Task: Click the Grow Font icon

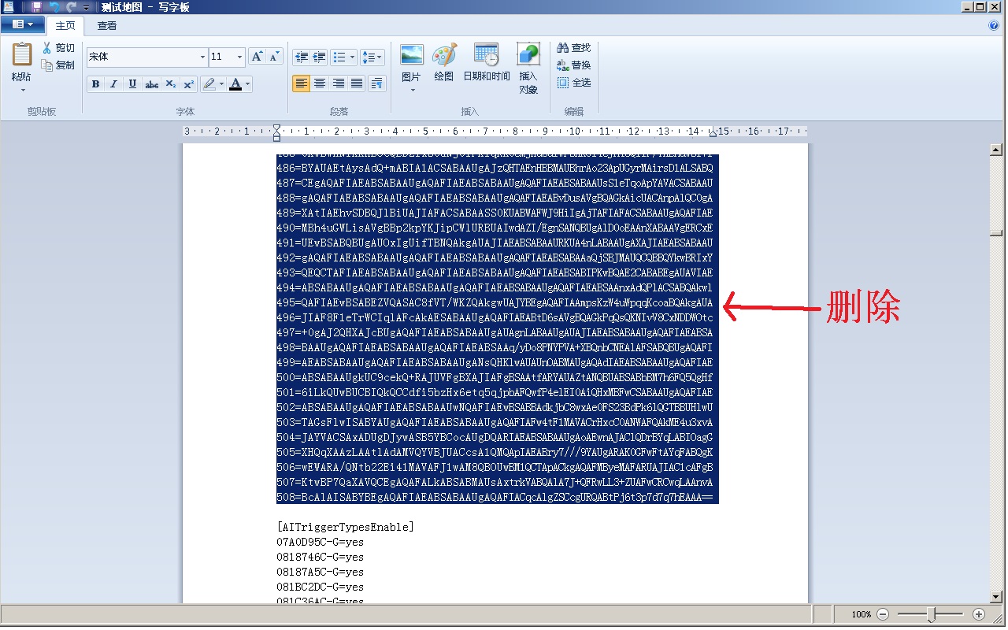Action: tap(257, 57)
